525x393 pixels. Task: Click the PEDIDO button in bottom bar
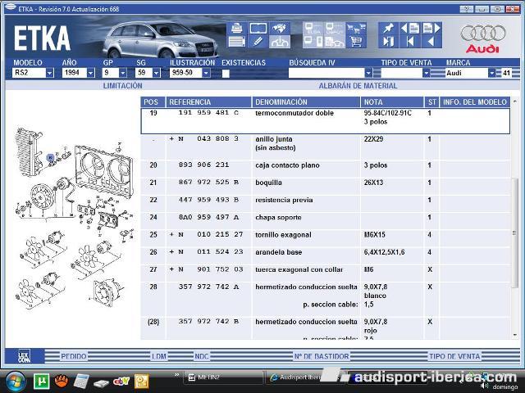[73, 356]
